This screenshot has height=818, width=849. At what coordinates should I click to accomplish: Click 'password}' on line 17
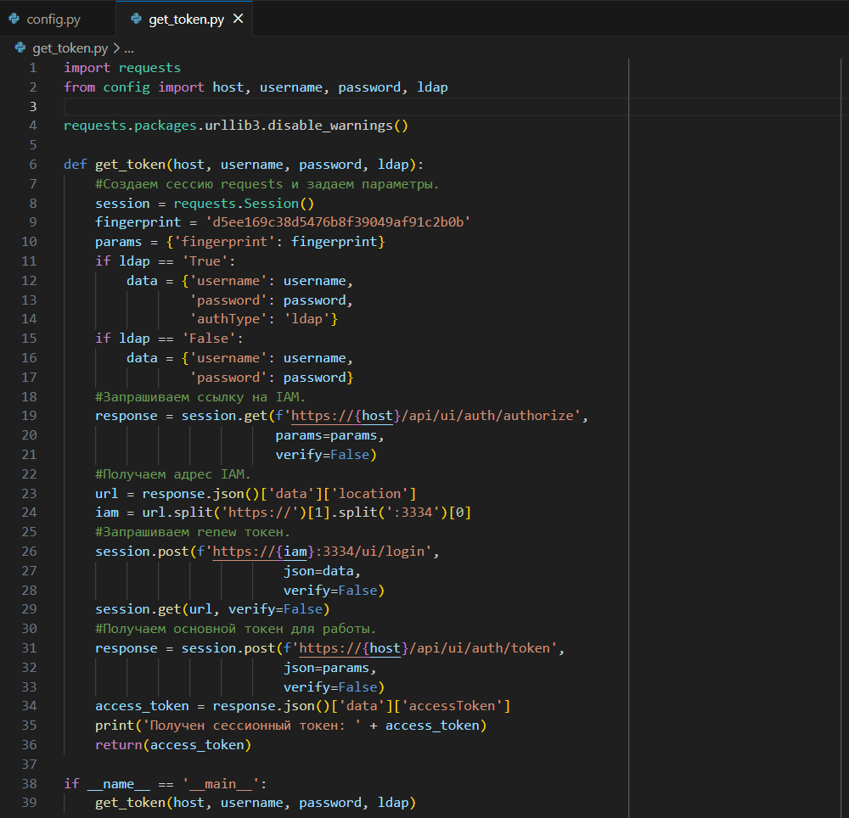(318, 378)
